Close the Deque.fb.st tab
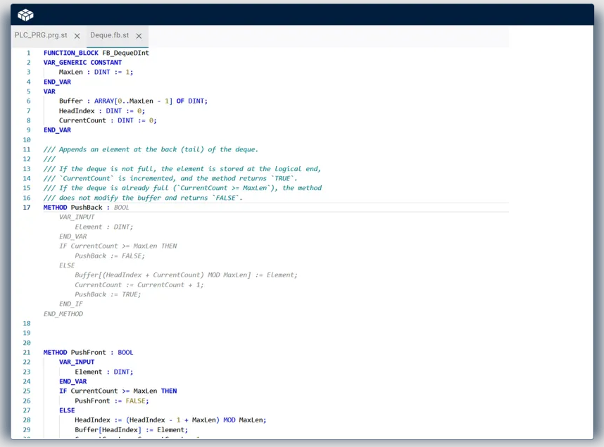Screen dimensions: 604x447 coord(139,36)
